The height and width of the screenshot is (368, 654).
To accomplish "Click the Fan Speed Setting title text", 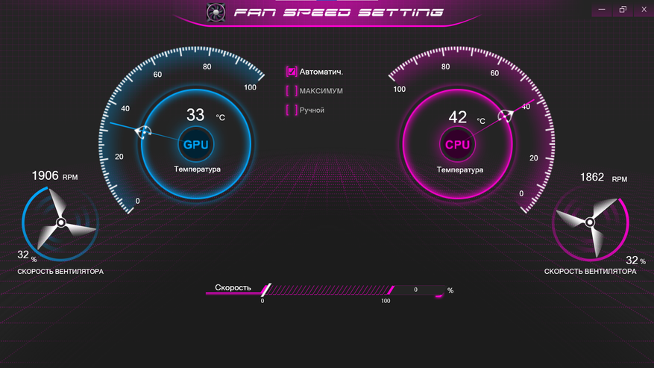I will click(x=339, y=13).
